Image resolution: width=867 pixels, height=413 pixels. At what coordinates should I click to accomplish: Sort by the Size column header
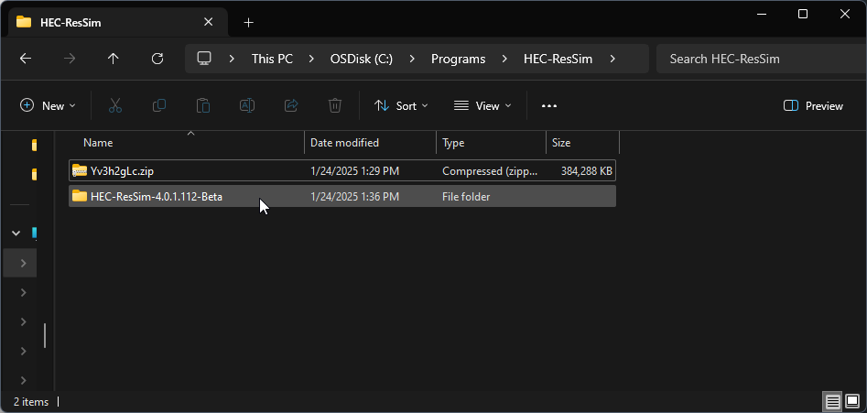583,143
